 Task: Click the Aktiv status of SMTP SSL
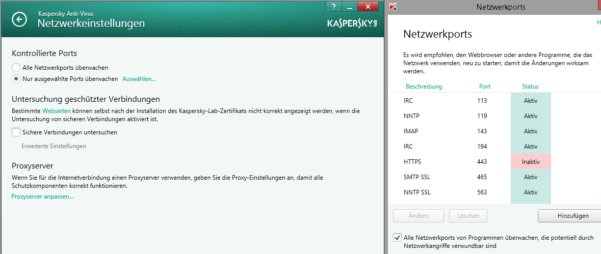tap(531, 177)
